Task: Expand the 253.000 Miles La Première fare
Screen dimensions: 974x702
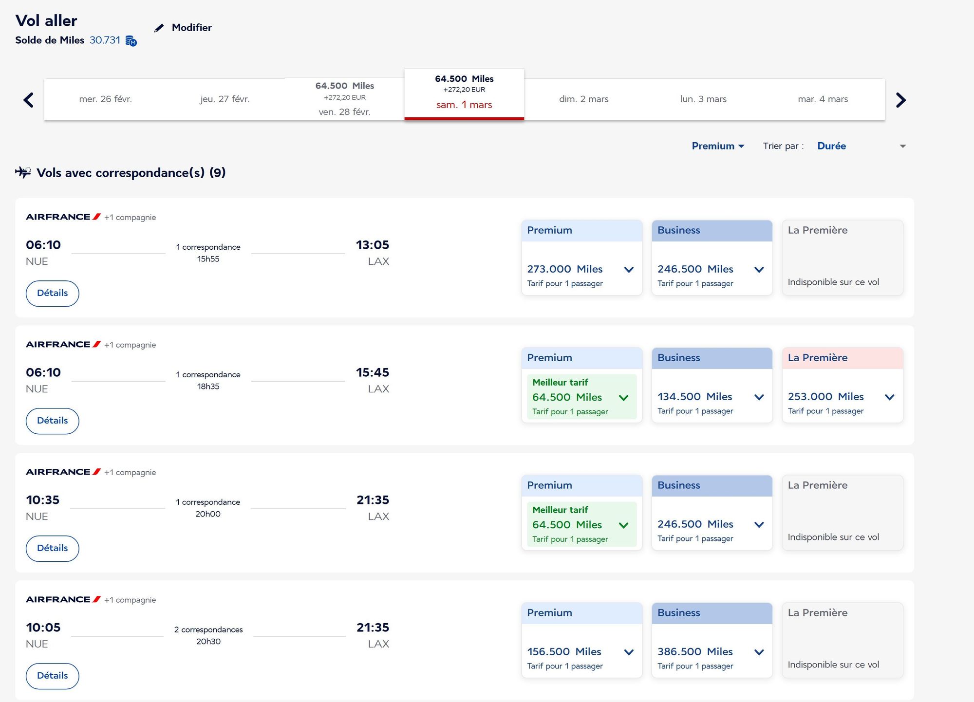Action: point(889,397)
